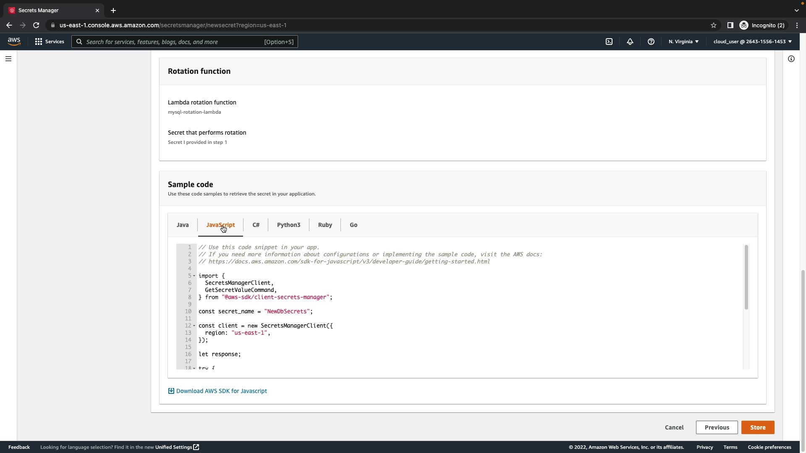
Task: Switch to the Python3 code tab
Action: [x=288, y=225]
